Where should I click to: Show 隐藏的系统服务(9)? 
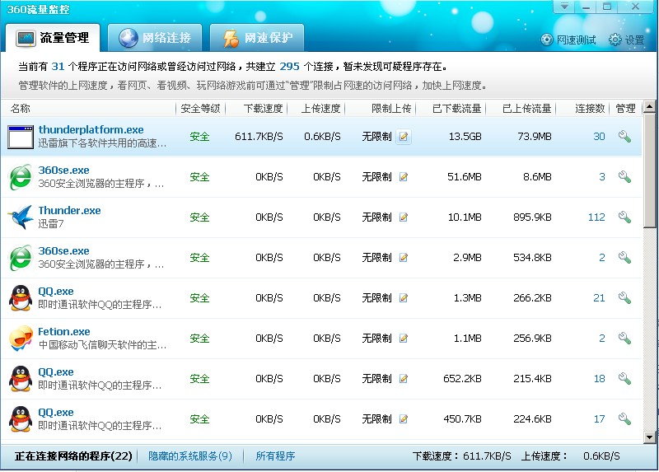(190, 456)
